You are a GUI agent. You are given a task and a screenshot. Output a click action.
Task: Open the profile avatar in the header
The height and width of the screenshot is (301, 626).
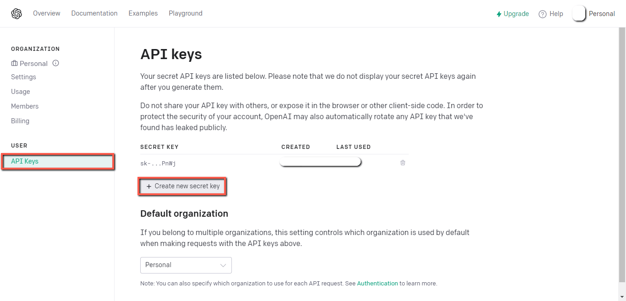pos(579,14)
